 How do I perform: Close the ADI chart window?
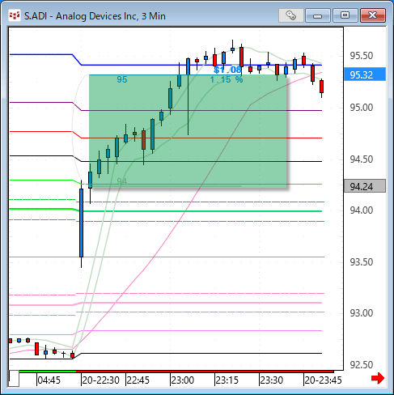(373, 15)
